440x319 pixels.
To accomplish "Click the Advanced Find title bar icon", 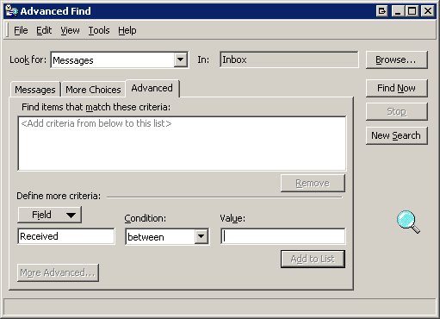I will 11,11.
